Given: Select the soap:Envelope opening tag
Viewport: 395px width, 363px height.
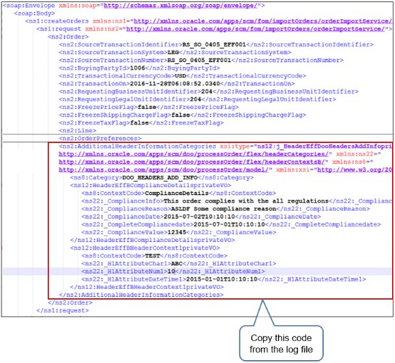Looking at the screenshot, I should pyautogui.click(x=134, y=5).
